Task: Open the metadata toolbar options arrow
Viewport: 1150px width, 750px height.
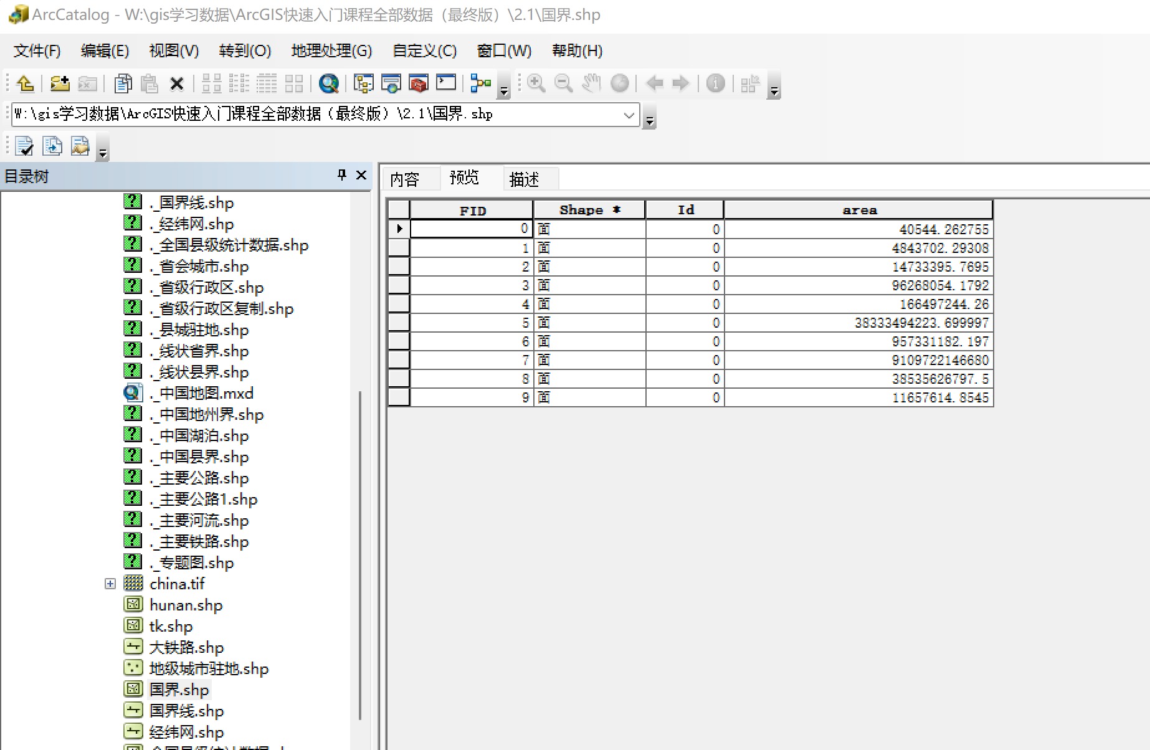Action: tap(103, 150)
